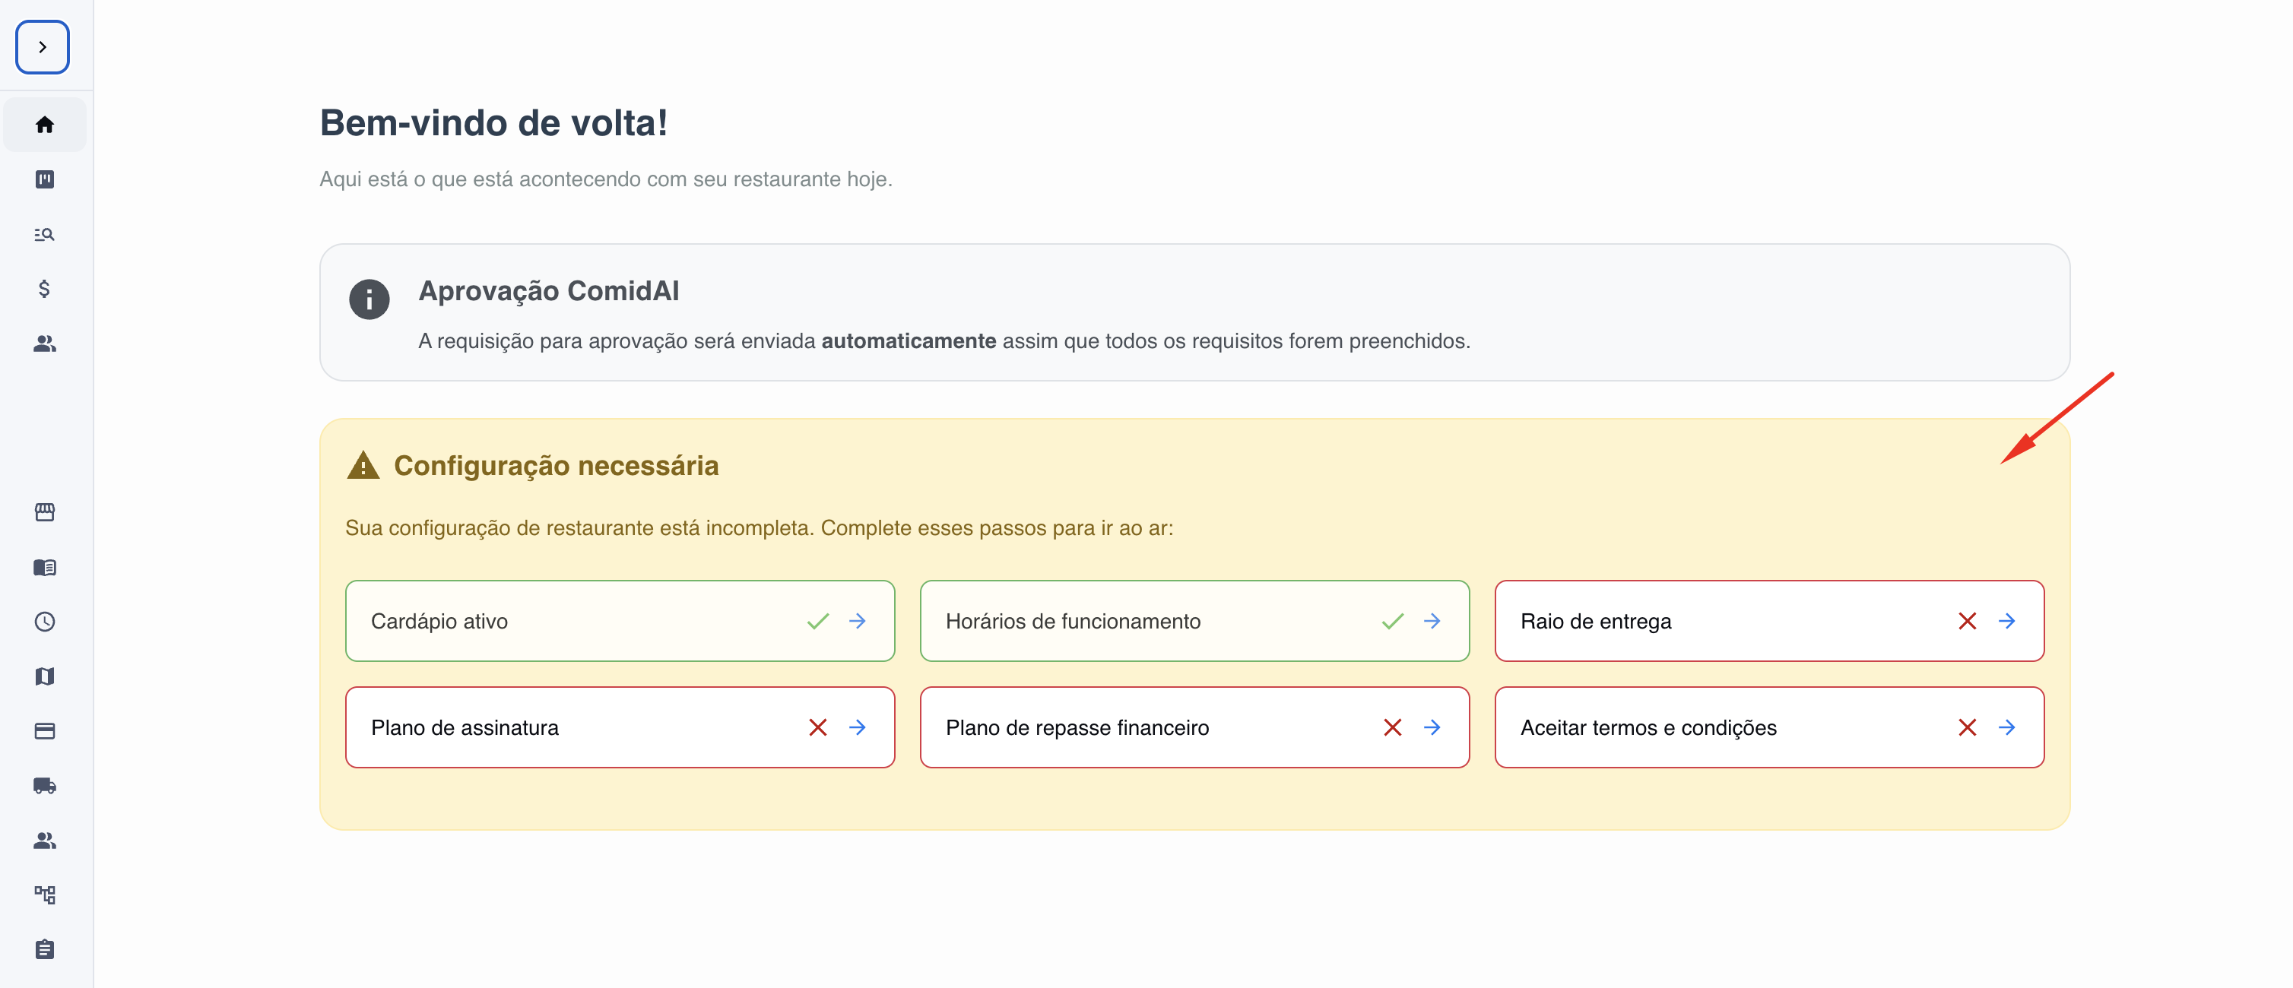The width and height of the screenshot is (2293, 988).
Task: Select the credit card payments icon
Action: coord(45,731)
